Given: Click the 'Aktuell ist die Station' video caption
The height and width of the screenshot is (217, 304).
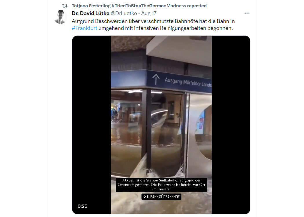Looking at the screenshot, I should coord(161,185).
